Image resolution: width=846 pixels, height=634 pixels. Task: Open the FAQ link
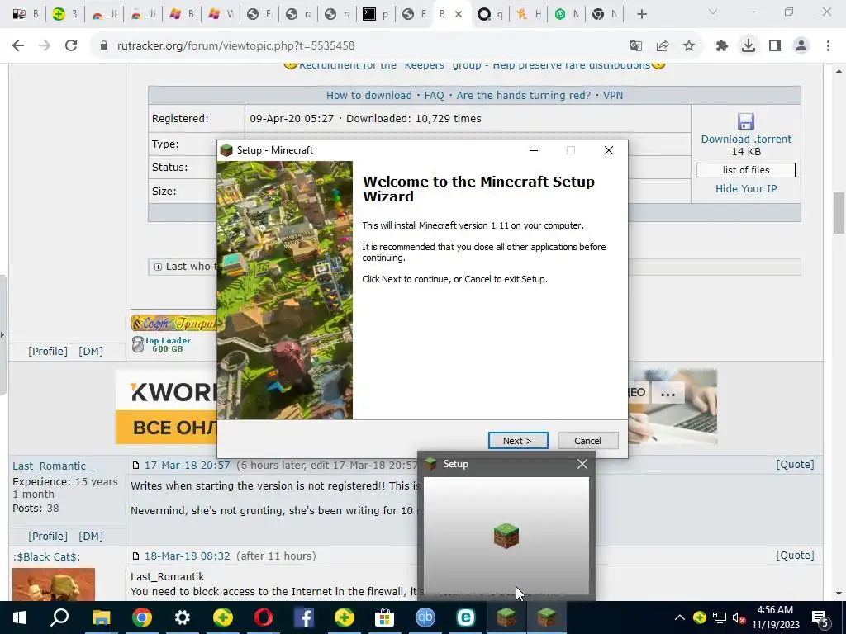(434, 96)
